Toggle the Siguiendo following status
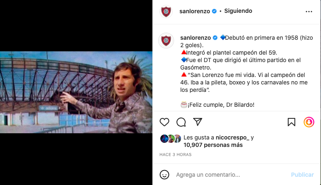321x185 pixels. [x=238, y=11]
